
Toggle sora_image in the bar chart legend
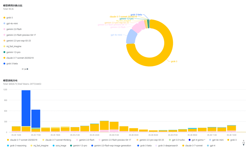click(59, 146)
